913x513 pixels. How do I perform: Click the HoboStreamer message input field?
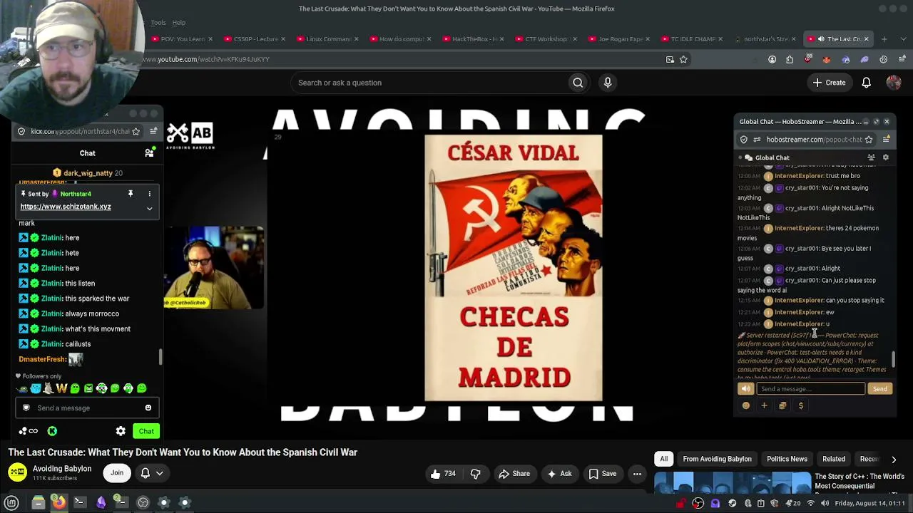tap(810, 388)
